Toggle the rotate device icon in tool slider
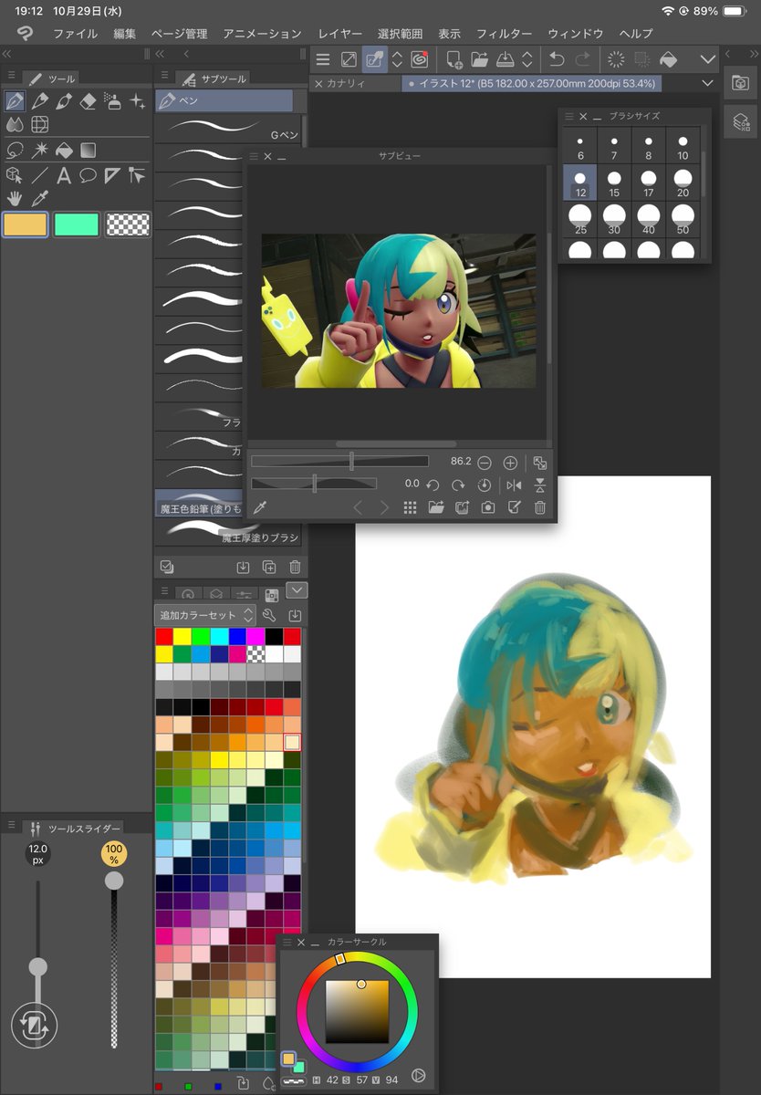Screen dimensions: 761x1095 (35, 1027)
